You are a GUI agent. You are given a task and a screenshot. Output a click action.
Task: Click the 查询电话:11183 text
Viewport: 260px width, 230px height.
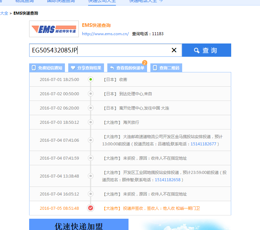tap(148, 34)
